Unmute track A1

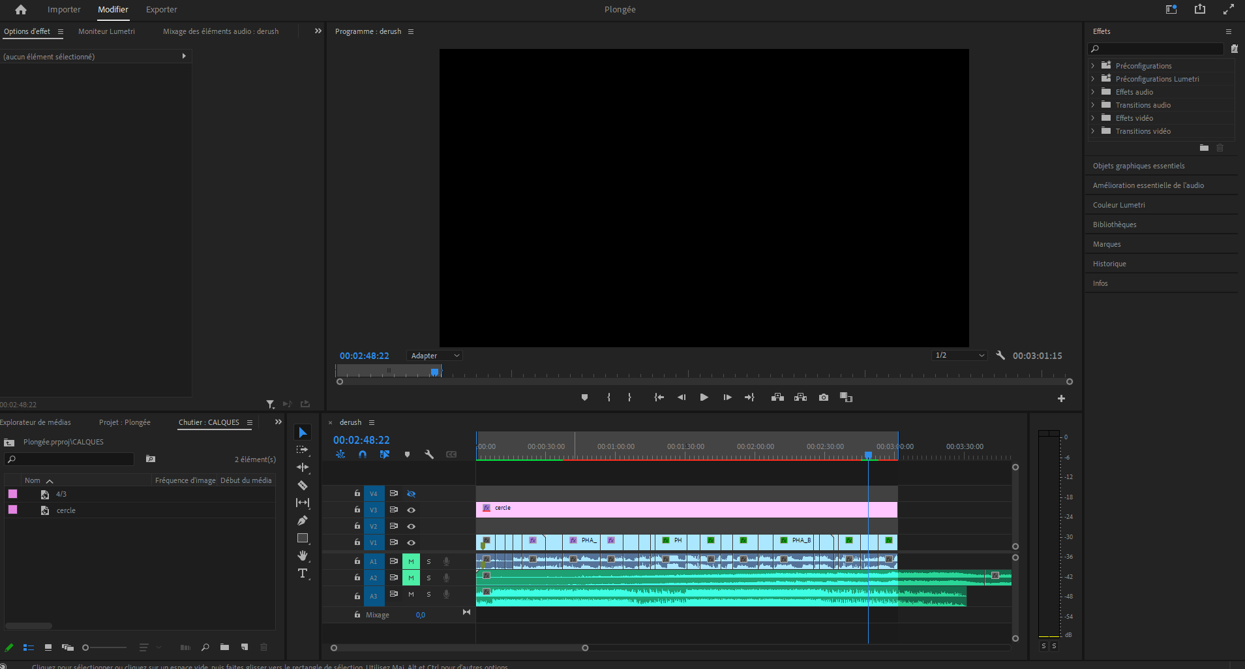pos(411,561)
